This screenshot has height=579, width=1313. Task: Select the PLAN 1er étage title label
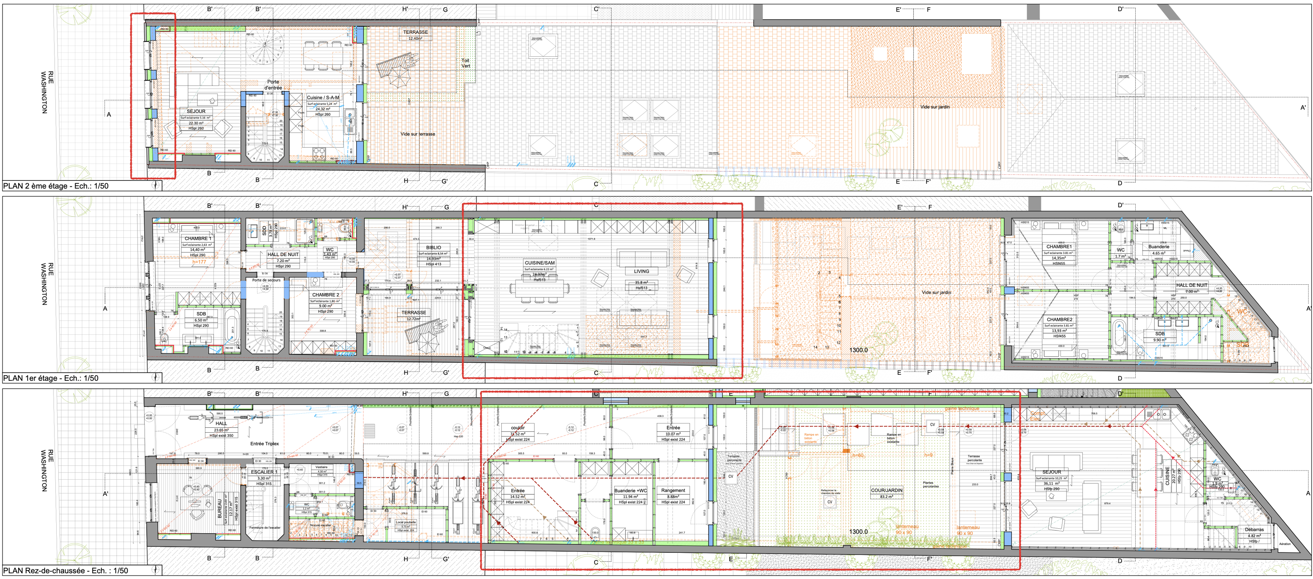[x=51, y=378]
